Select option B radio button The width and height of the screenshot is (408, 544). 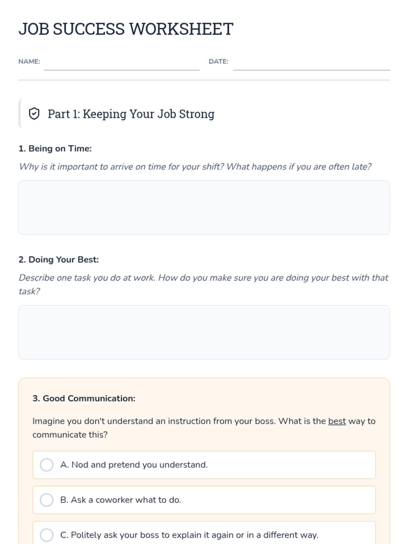pyautogui.click(x=47, y=500)
